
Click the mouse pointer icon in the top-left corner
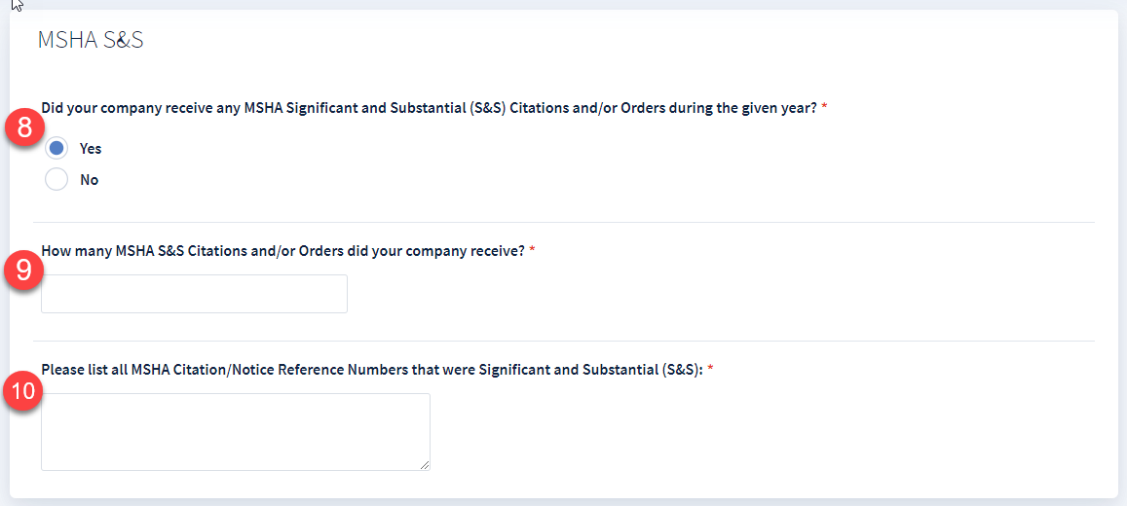click(x=16, y=5)
